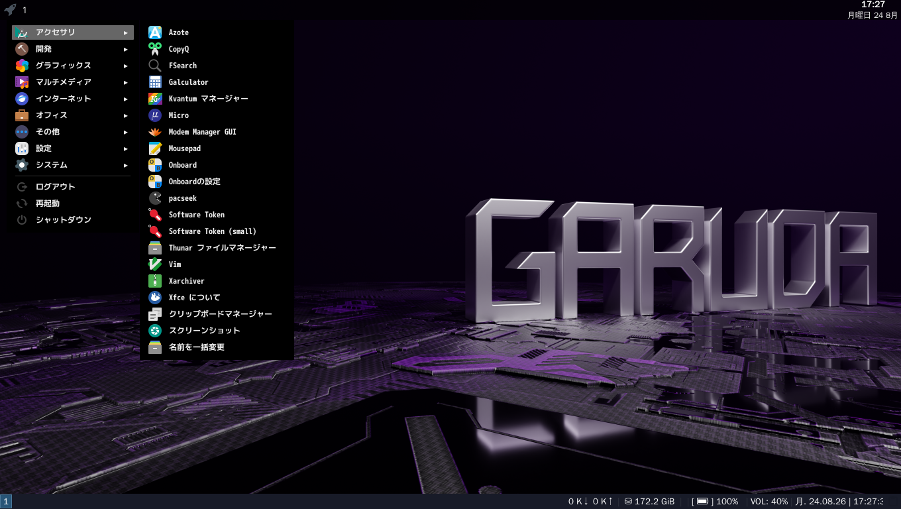Click the VOL: 40% volume indicator
This screenshot has width=901, height=509.
tap(769, 502)
